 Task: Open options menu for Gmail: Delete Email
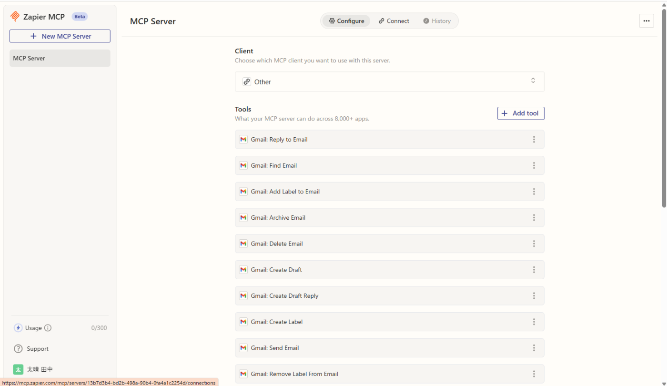534,244
